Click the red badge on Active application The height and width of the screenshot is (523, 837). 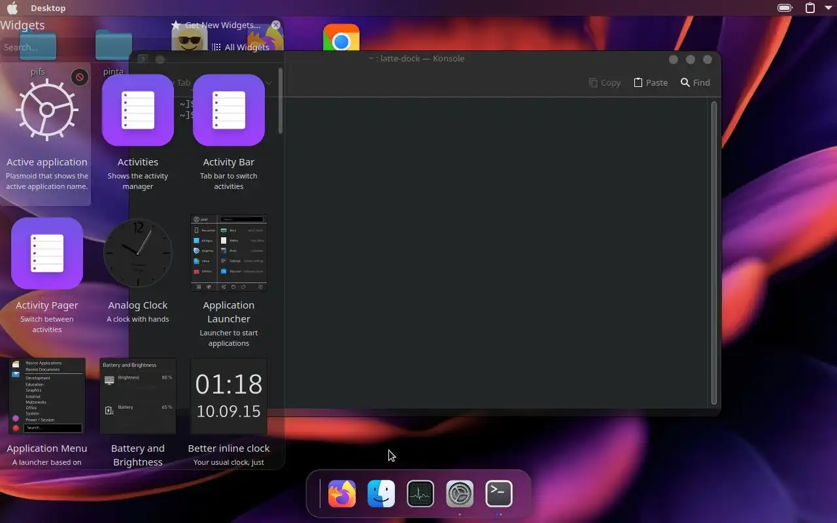pos(80,77)
